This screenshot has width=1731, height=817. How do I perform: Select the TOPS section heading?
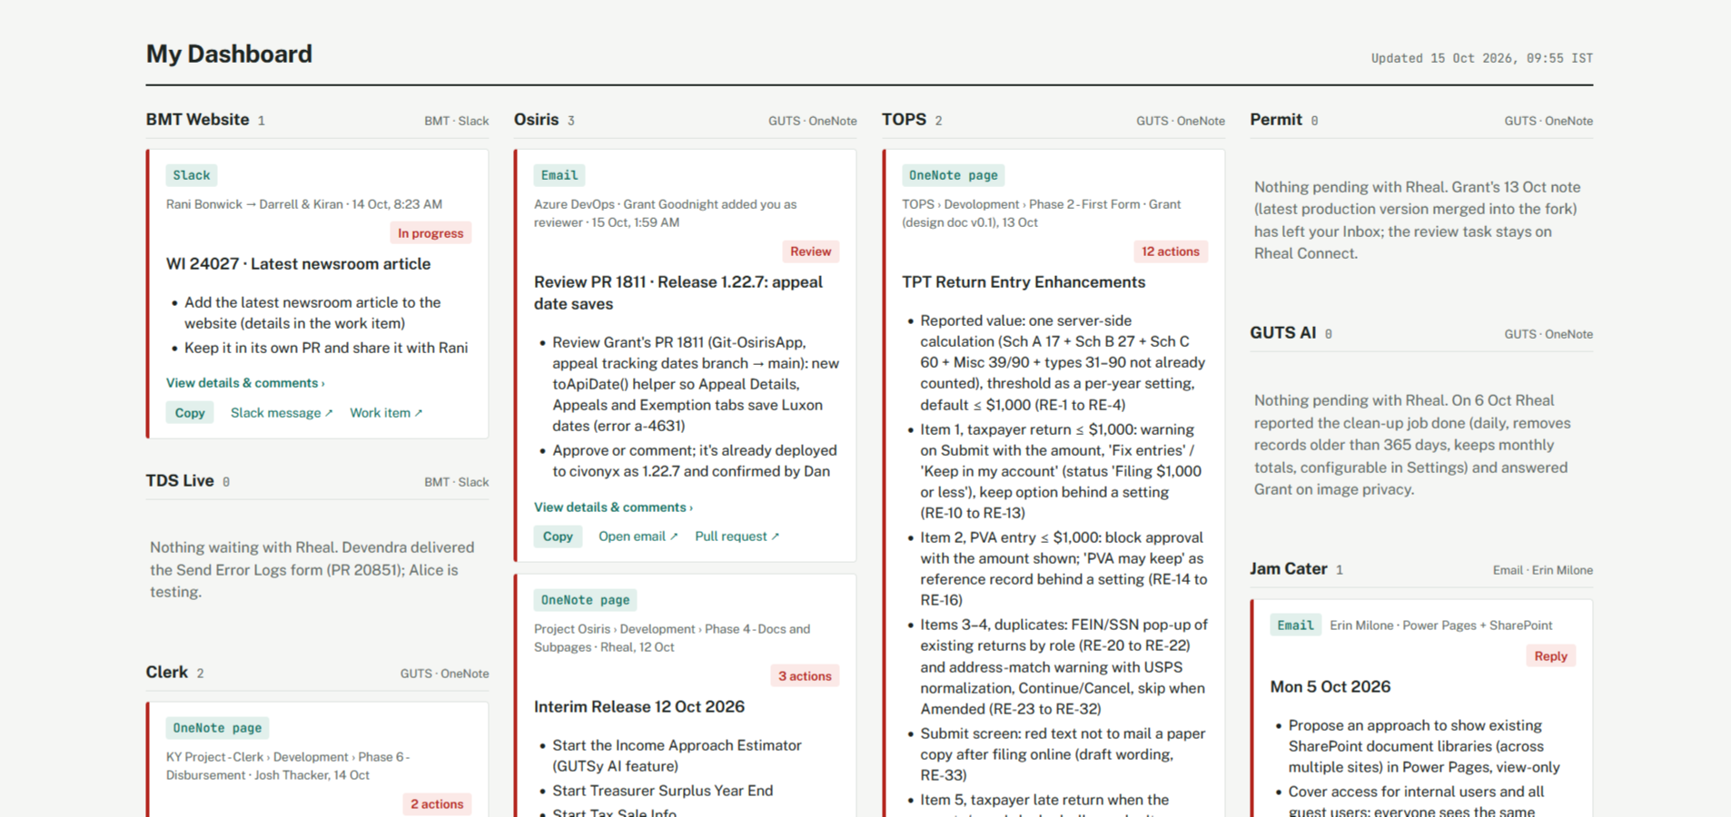click(x=905, y=120)
